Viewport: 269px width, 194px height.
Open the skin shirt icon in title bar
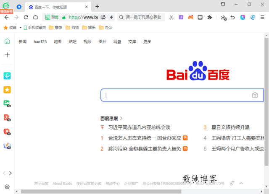[223, 4]
